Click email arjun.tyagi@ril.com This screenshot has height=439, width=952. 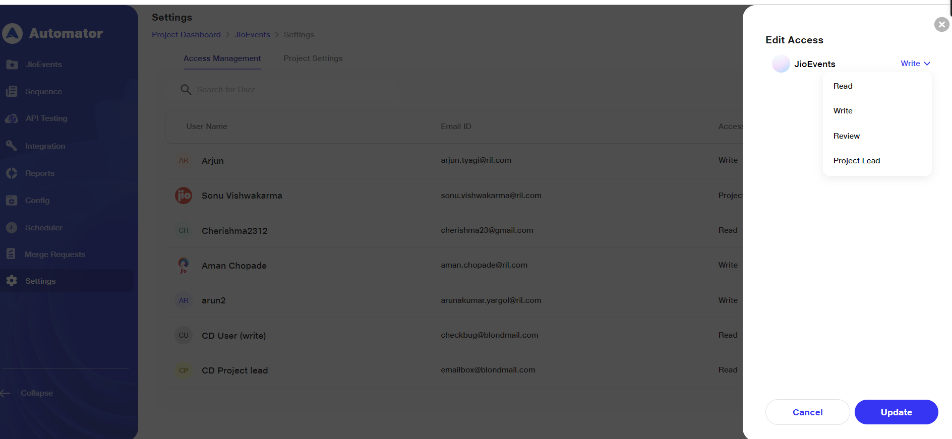(476, 160)
